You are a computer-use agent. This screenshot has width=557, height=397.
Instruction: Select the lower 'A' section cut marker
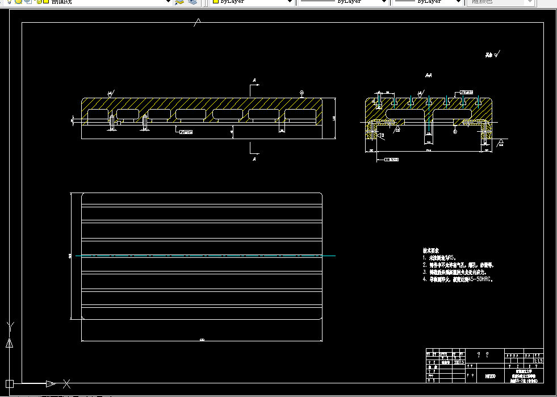(254, 159)
